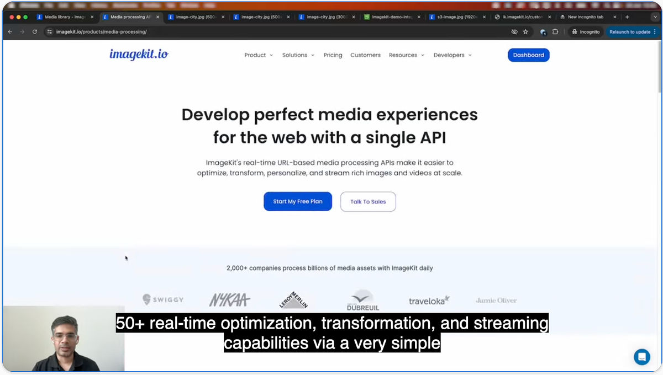The image size is (663, 375).
Task: Click the page vertical scrollbar
Action: pos(659,66)
